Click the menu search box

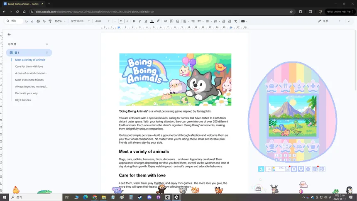pyautogui.click(x=14, y=21)
